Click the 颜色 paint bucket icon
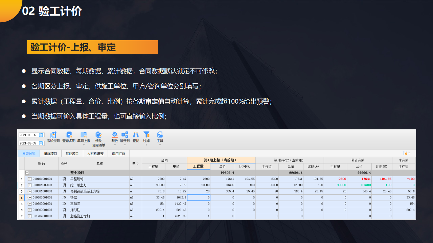433x243 pixels. pos(115,135)
